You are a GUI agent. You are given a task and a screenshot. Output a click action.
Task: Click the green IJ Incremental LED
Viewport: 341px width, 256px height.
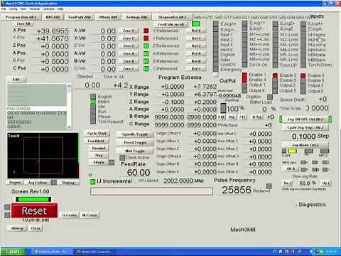click(x=93, y=182)
